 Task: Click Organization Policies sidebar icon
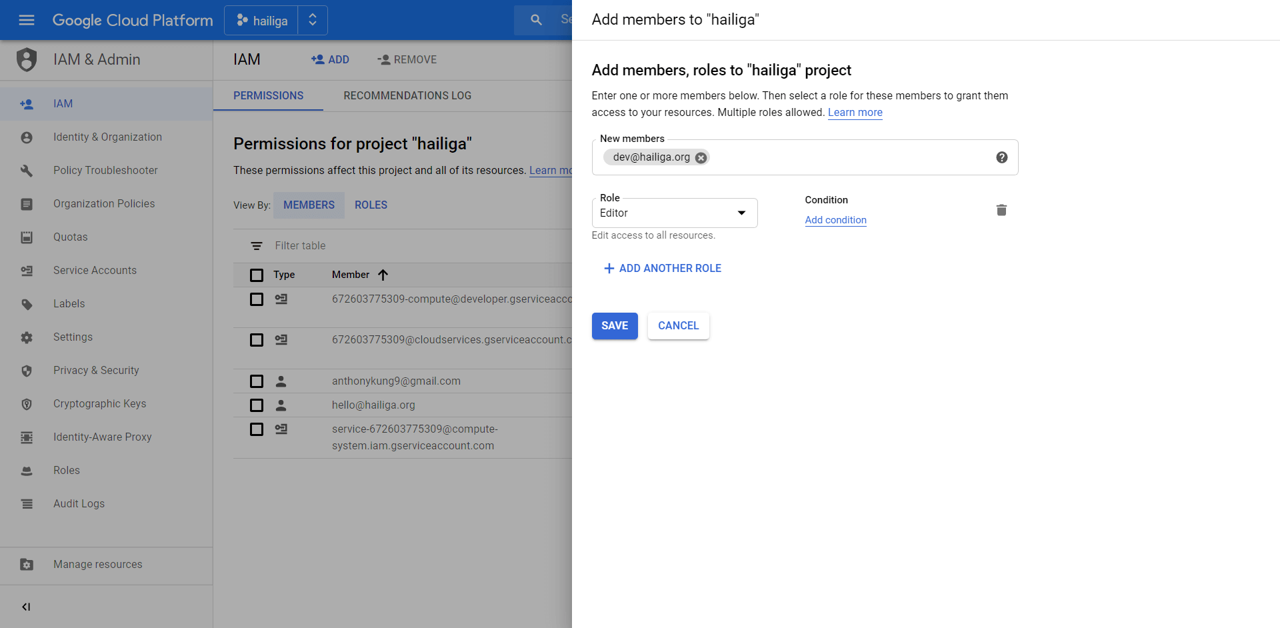pyautogui.click(x=27, y=204)
